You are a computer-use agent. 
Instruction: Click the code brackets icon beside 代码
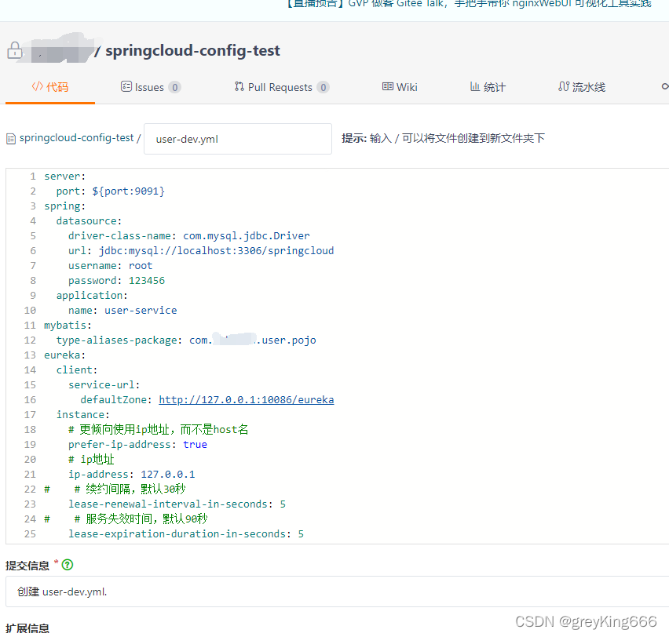(37, 86)
